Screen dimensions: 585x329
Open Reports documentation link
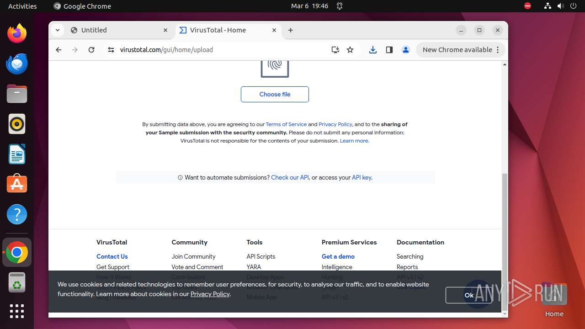407,267
